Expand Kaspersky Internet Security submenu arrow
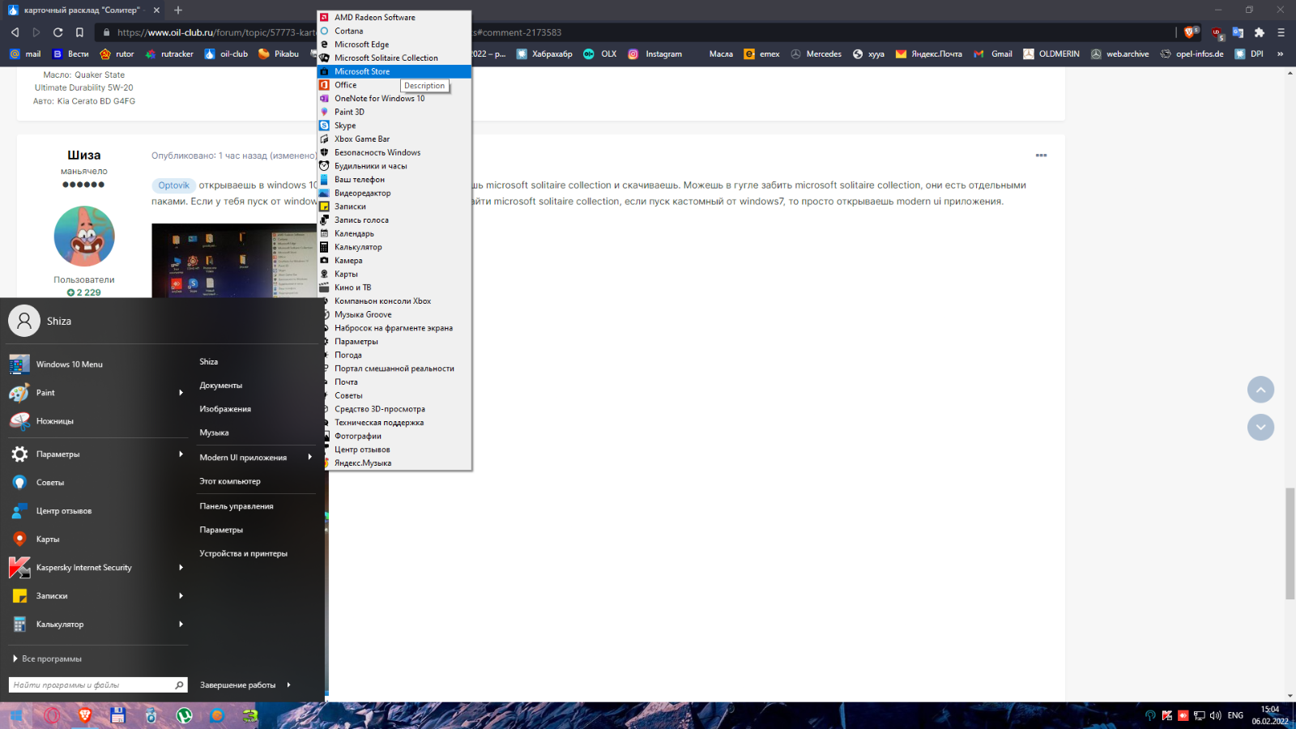 pos(181,568)
